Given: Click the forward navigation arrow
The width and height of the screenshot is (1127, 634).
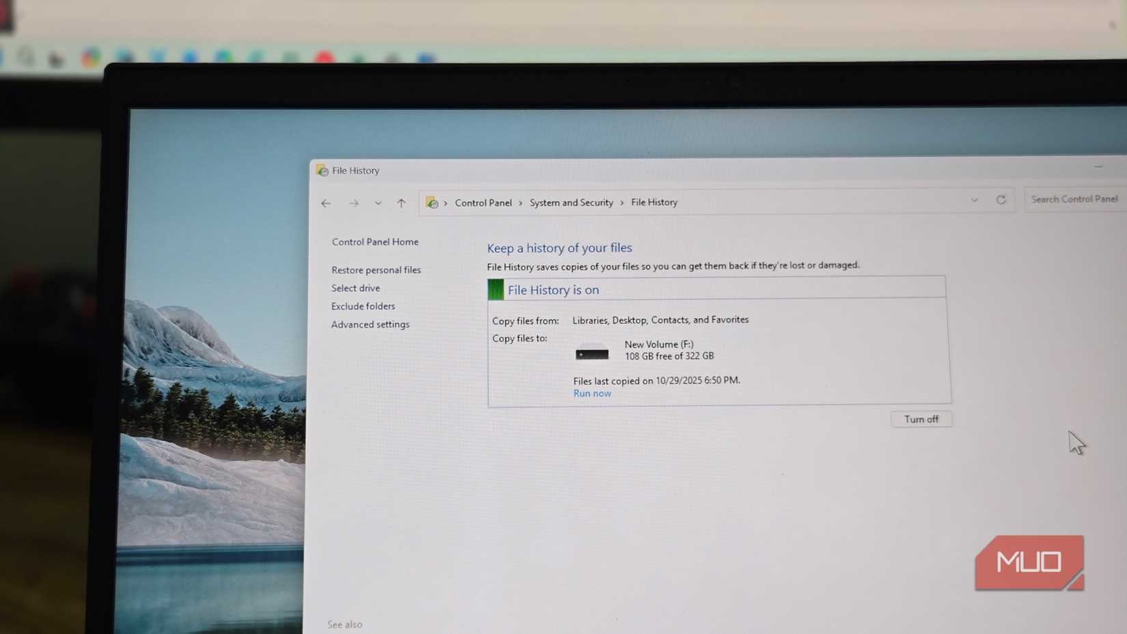Looking at the screenshot, I should coord(354,203).
